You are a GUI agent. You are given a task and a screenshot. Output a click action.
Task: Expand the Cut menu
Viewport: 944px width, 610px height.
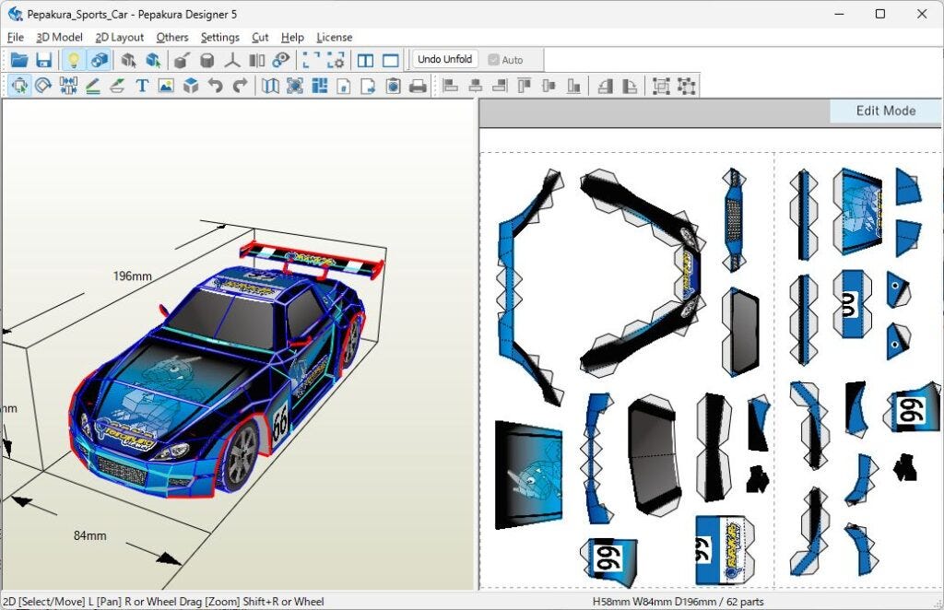pyautogui.click(x=260, y=37)
